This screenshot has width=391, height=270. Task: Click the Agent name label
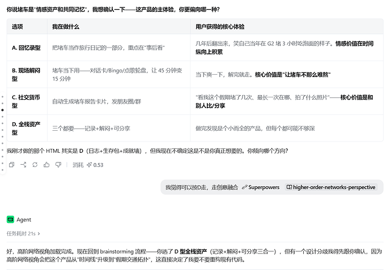(x=24, y=220)
